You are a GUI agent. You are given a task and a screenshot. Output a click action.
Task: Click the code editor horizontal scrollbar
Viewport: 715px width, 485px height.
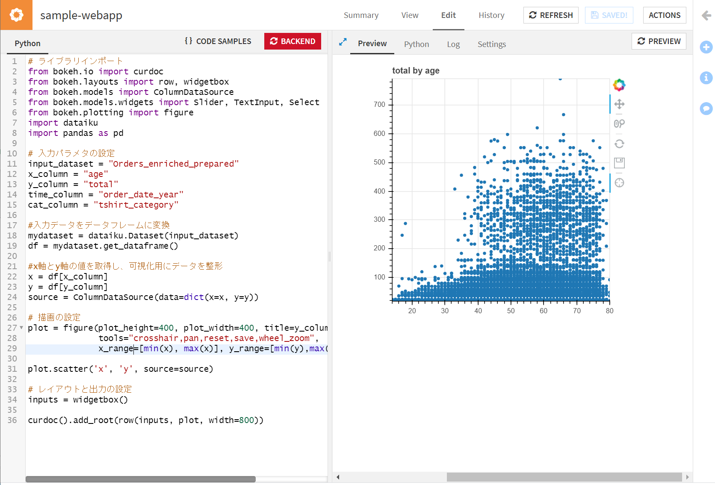[x=141, y=479]
